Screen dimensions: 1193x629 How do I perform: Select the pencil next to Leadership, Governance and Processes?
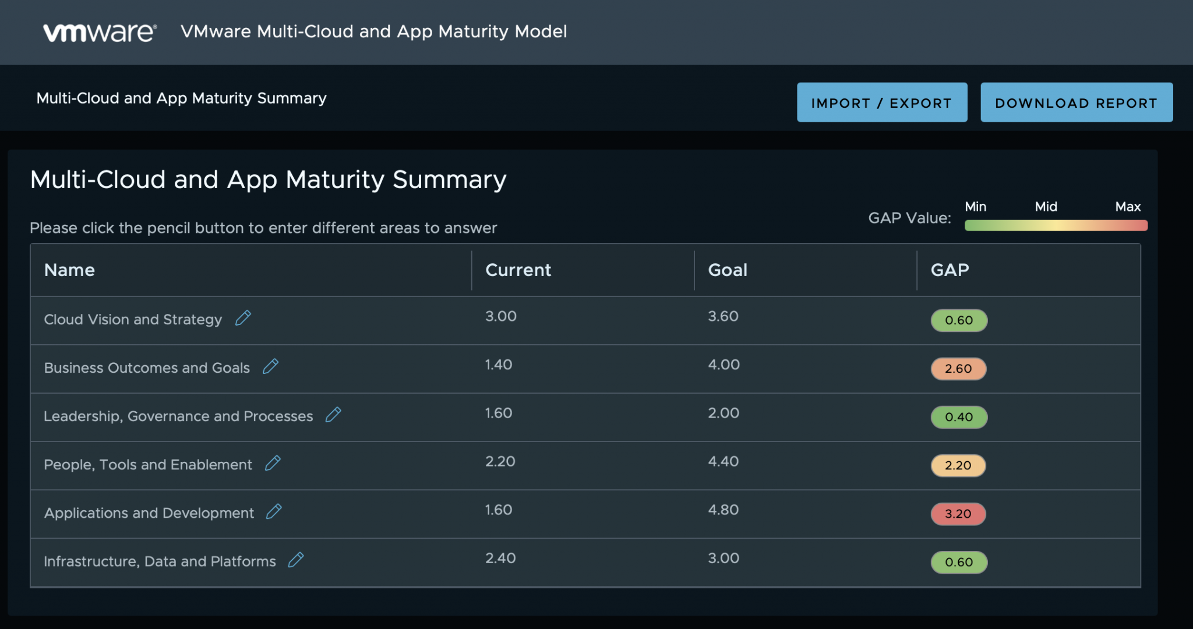click(x=333, y=415)
